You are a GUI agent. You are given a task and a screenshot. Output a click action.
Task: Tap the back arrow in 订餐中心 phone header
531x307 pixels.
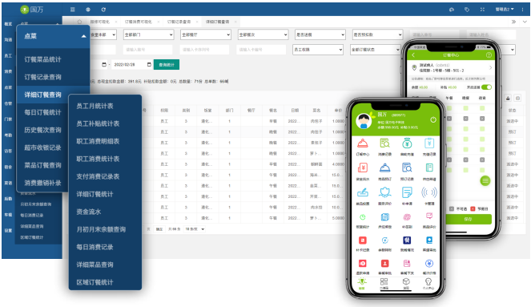(x=413, y=55)
